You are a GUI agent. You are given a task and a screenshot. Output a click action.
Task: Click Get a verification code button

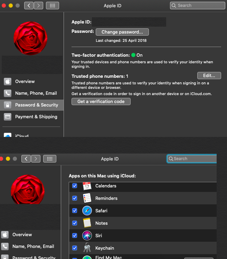(101, 101)
